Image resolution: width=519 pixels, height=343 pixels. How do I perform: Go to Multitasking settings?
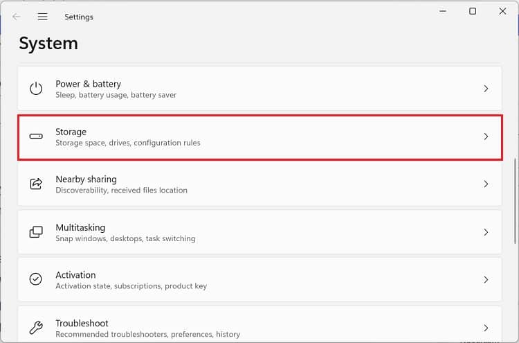[259, 232]
